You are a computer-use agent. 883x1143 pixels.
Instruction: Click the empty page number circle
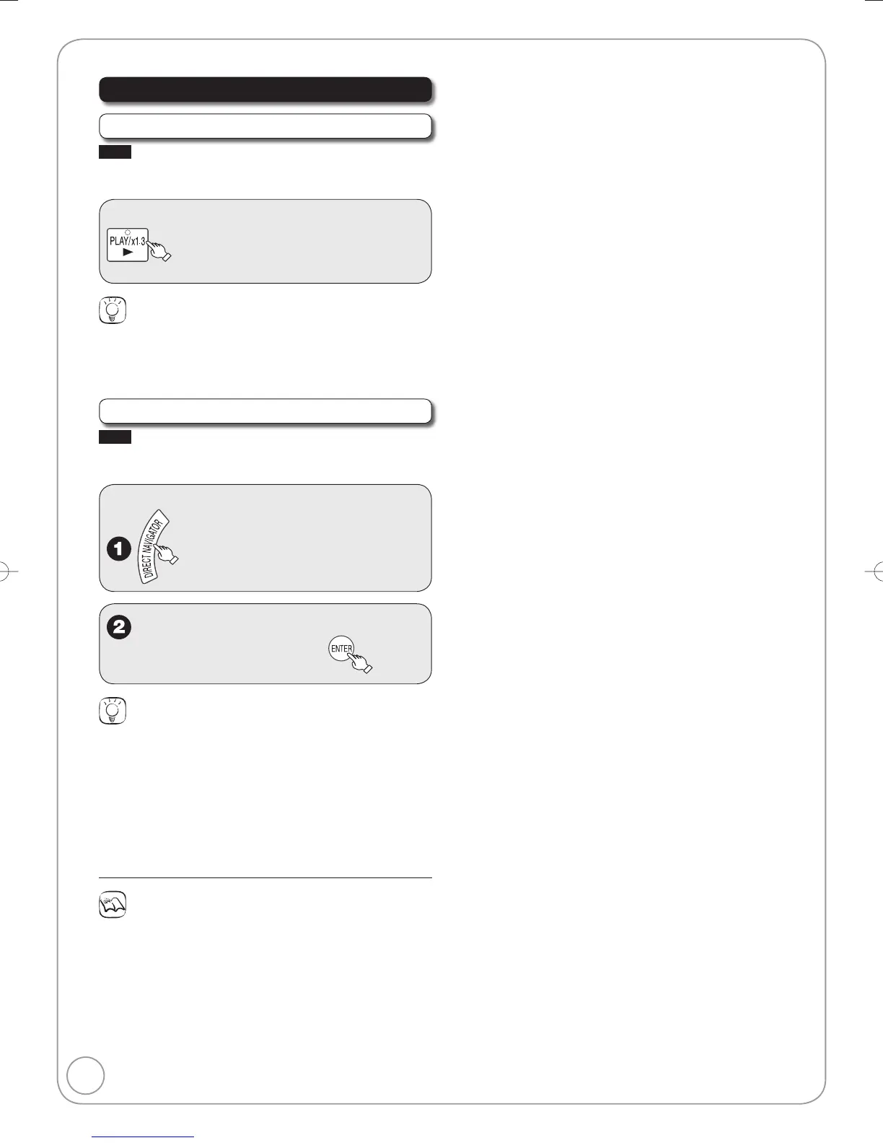[x=85, y=1076]
